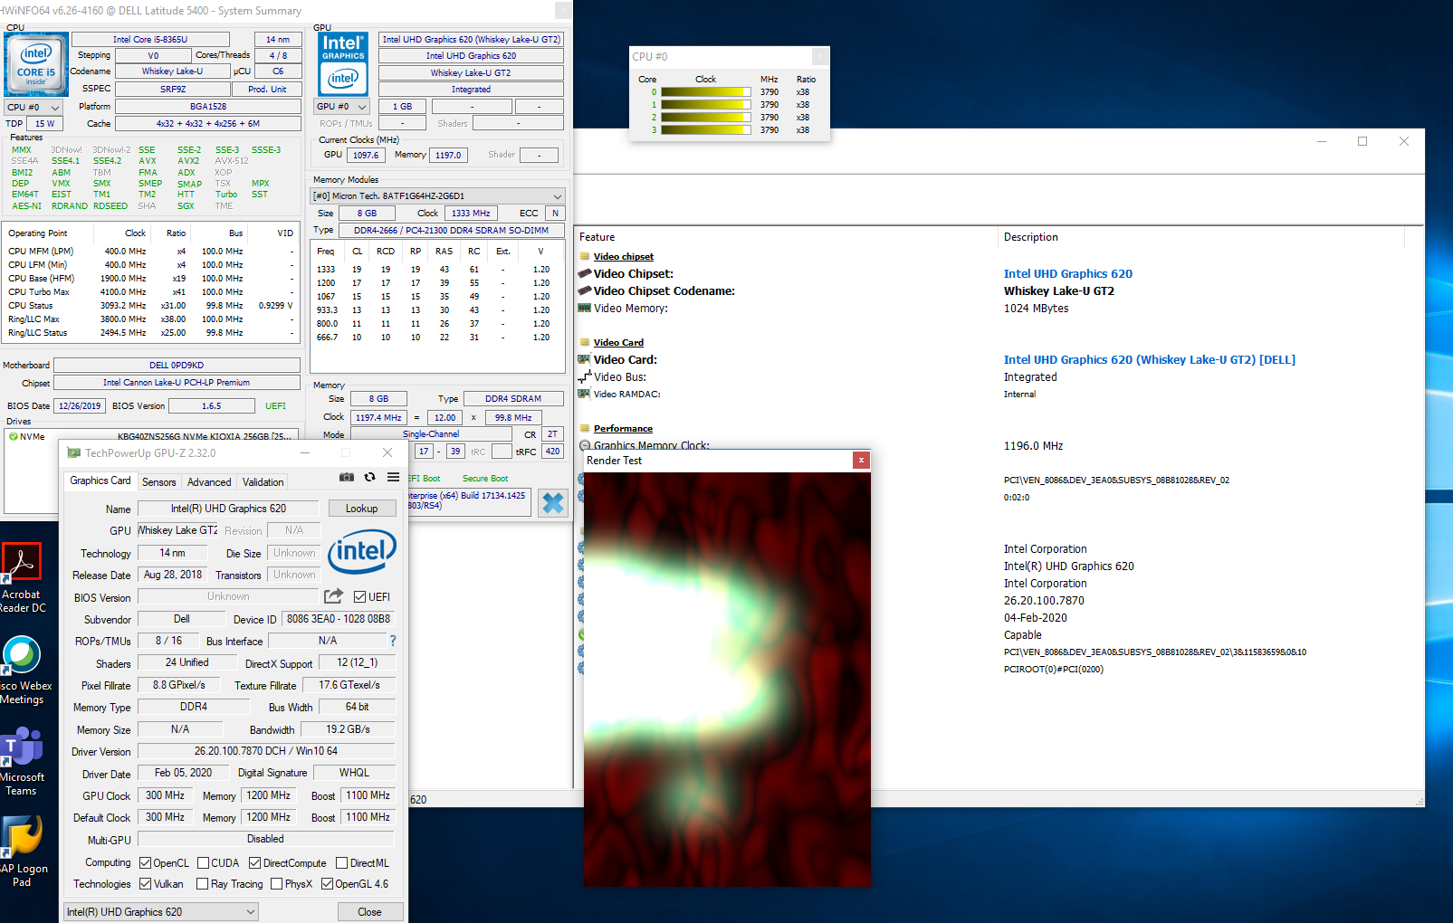Click the Video Bus row icon
Image resolution: width=1453 pixels, height=923 pixels.
585,376
